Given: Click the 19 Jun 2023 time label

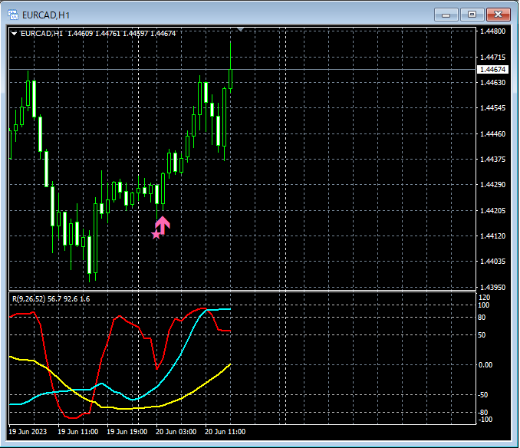Looking at the screenshot, I should (28, 432).
